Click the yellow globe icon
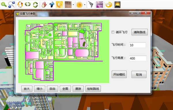Image resolution: width=173 pixels, height=110 pixels. [x=59, y=5]
